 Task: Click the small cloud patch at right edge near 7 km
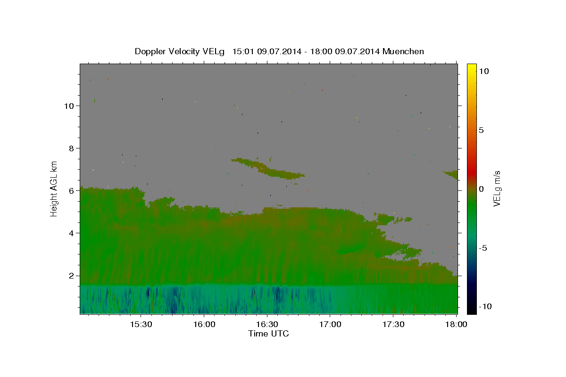point(451,174)
